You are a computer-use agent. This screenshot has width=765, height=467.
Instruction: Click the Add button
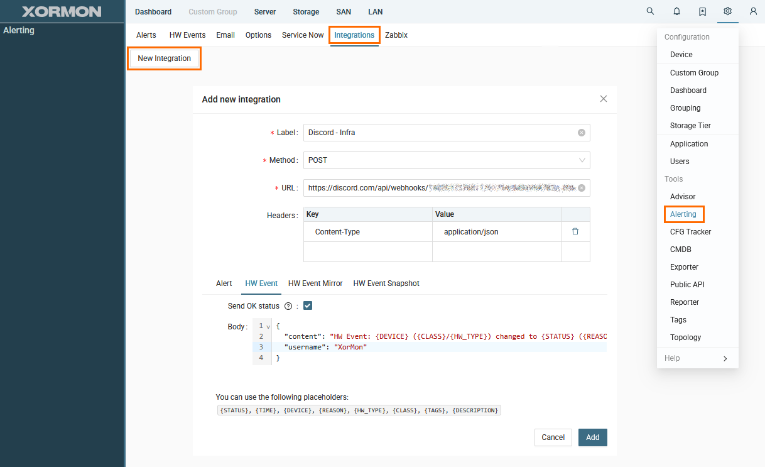[x=592, y=437]
